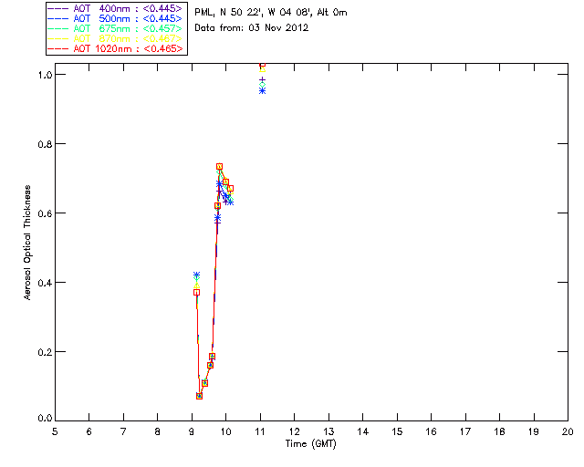Click the 'Data from: 03 Nov 2012' text
Screen dimensions: 584x467
[x=252, y=27]
